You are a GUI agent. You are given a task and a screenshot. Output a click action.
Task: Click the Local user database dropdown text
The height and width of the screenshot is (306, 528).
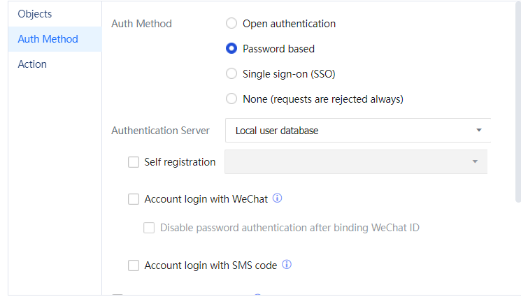click(x=277, y=131)
